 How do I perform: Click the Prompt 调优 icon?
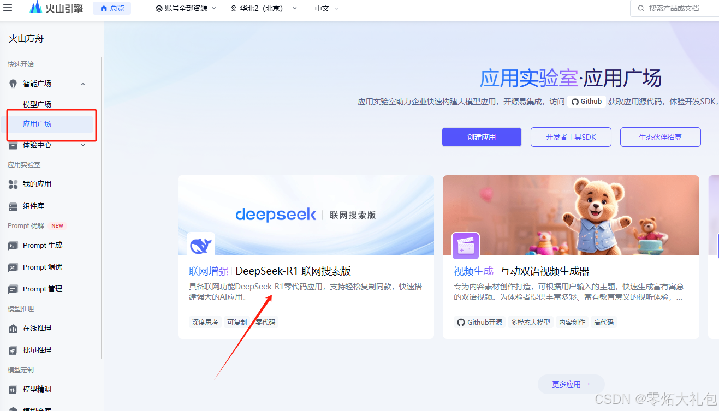tap(13, 267)
